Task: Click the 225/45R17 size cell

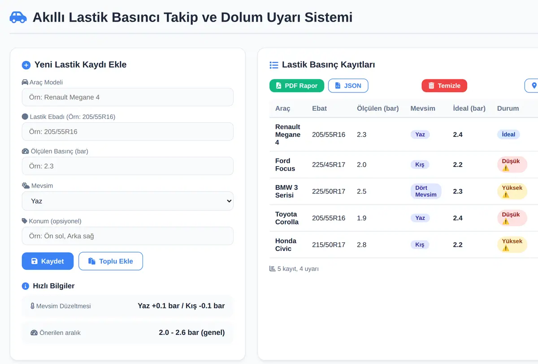Action: pos(329,165)
